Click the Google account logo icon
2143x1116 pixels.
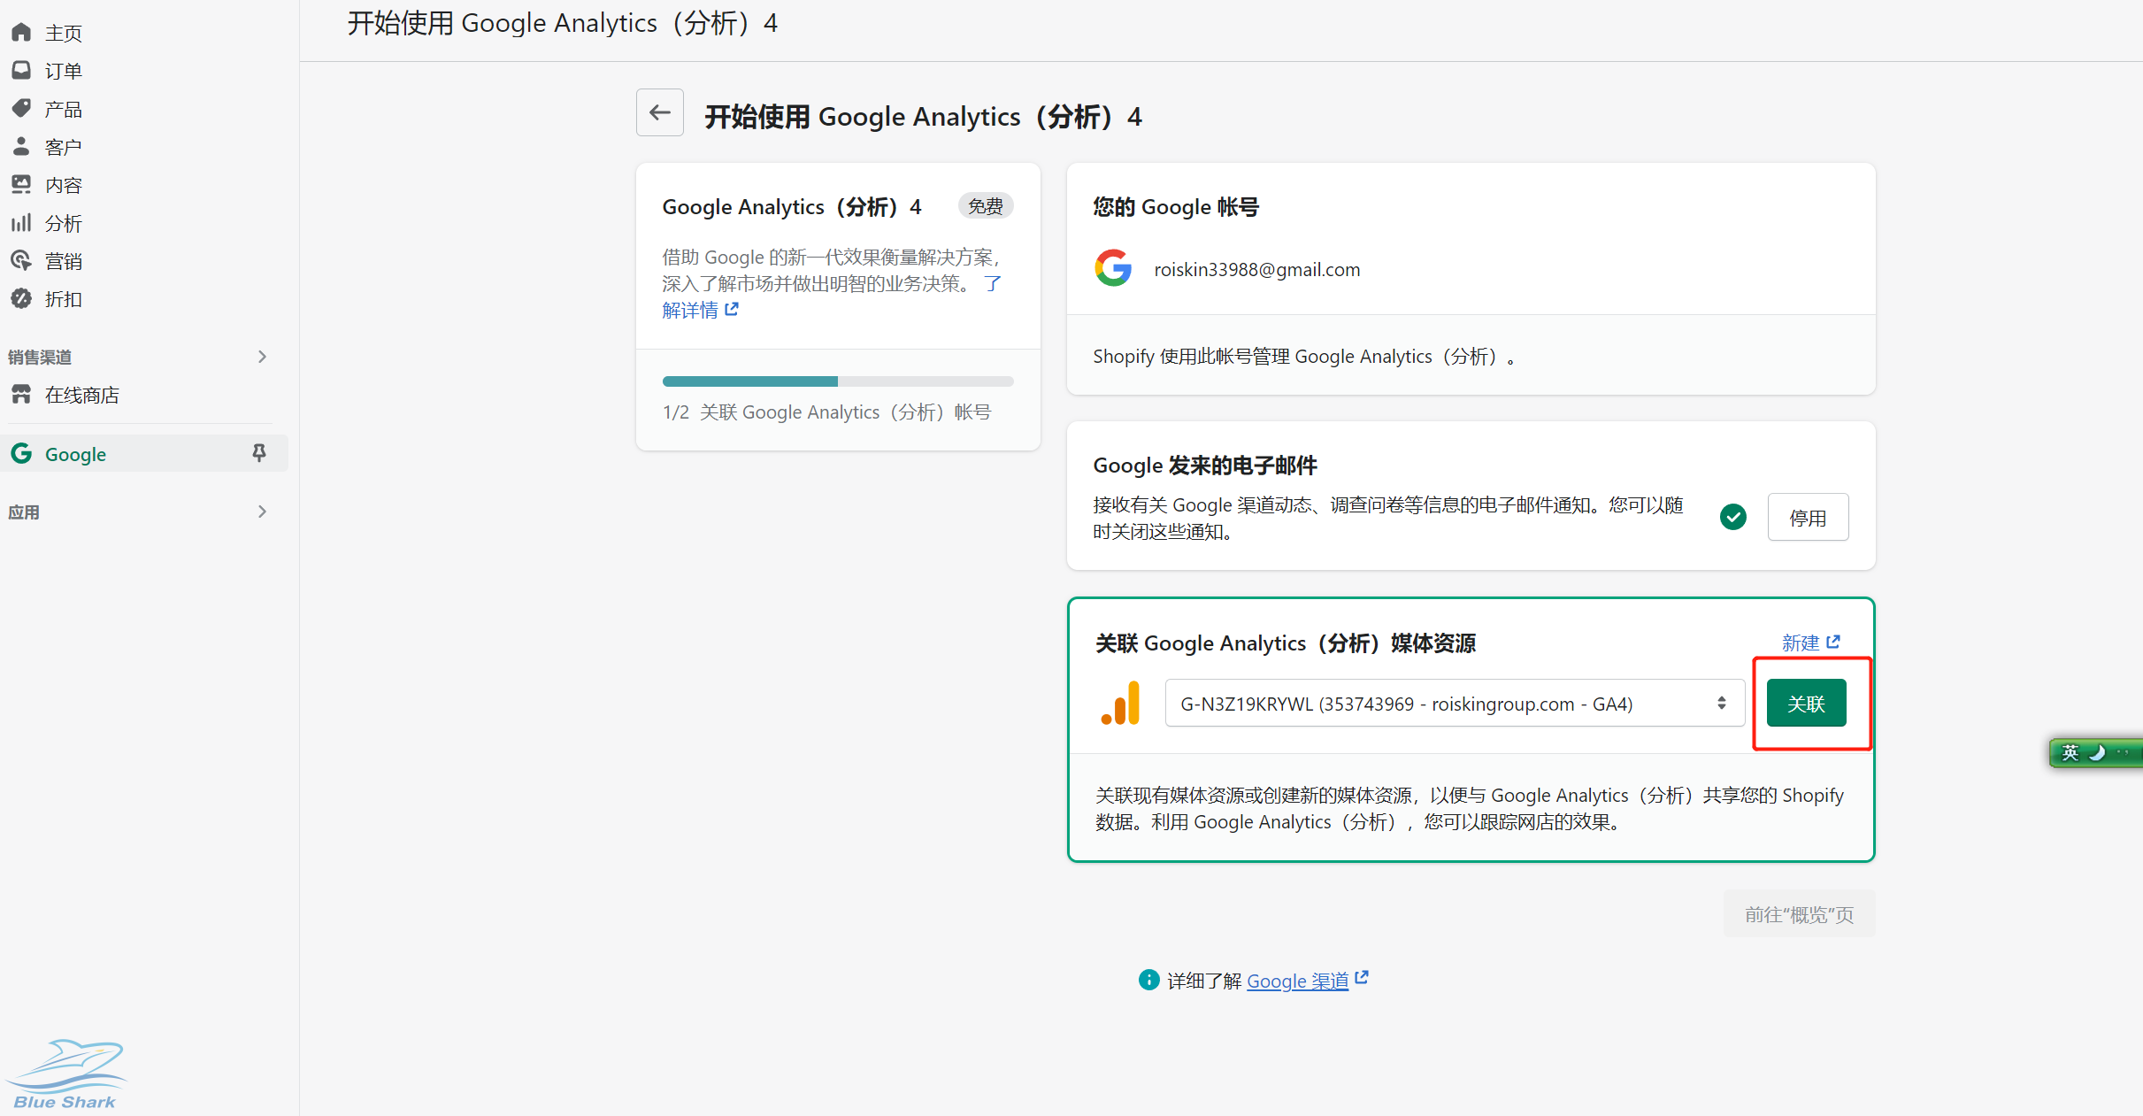click(x=1113, y=268)
